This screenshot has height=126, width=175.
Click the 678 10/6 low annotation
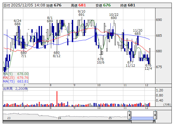[100, 61]
